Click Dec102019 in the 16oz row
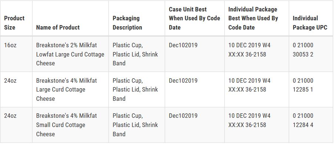This screenshot has height=144, width=334. [183, 45]
